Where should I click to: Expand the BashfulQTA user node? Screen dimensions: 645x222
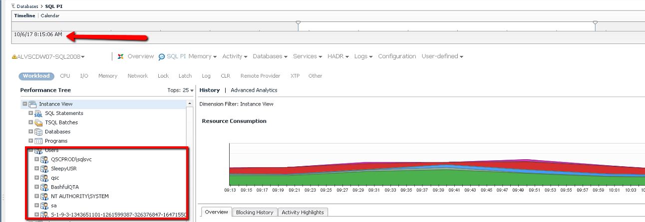[x=36, y=187]
